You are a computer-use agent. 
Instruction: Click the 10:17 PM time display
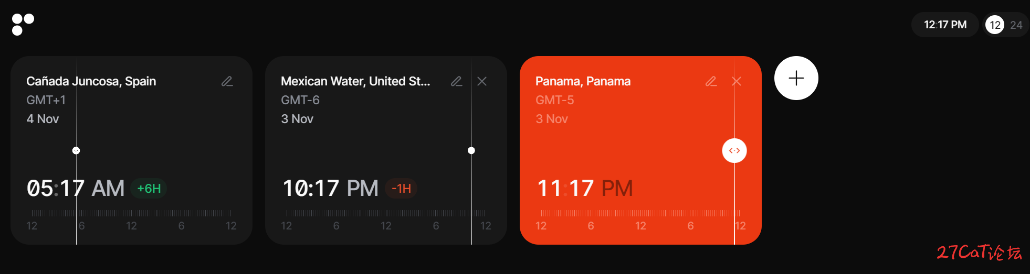point(330,188)
